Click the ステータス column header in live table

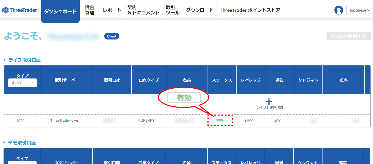tap(222, 80)
